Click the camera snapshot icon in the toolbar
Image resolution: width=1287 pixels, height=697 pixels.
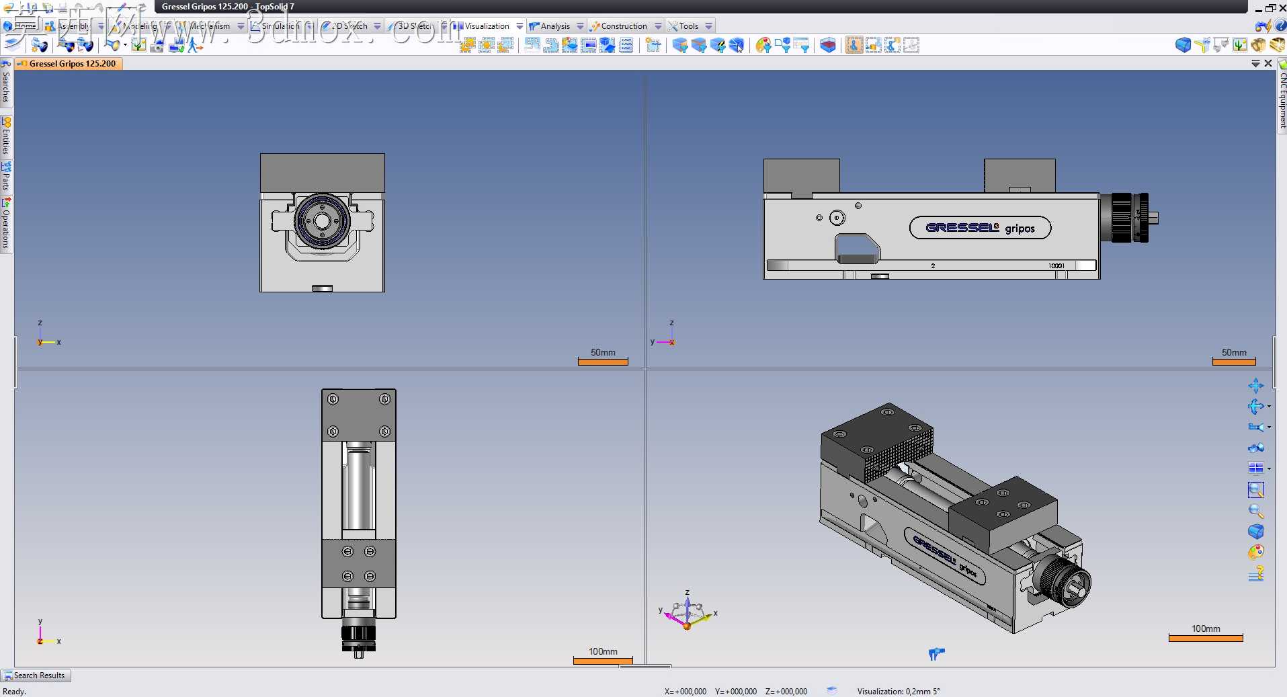tap(157, 45)
